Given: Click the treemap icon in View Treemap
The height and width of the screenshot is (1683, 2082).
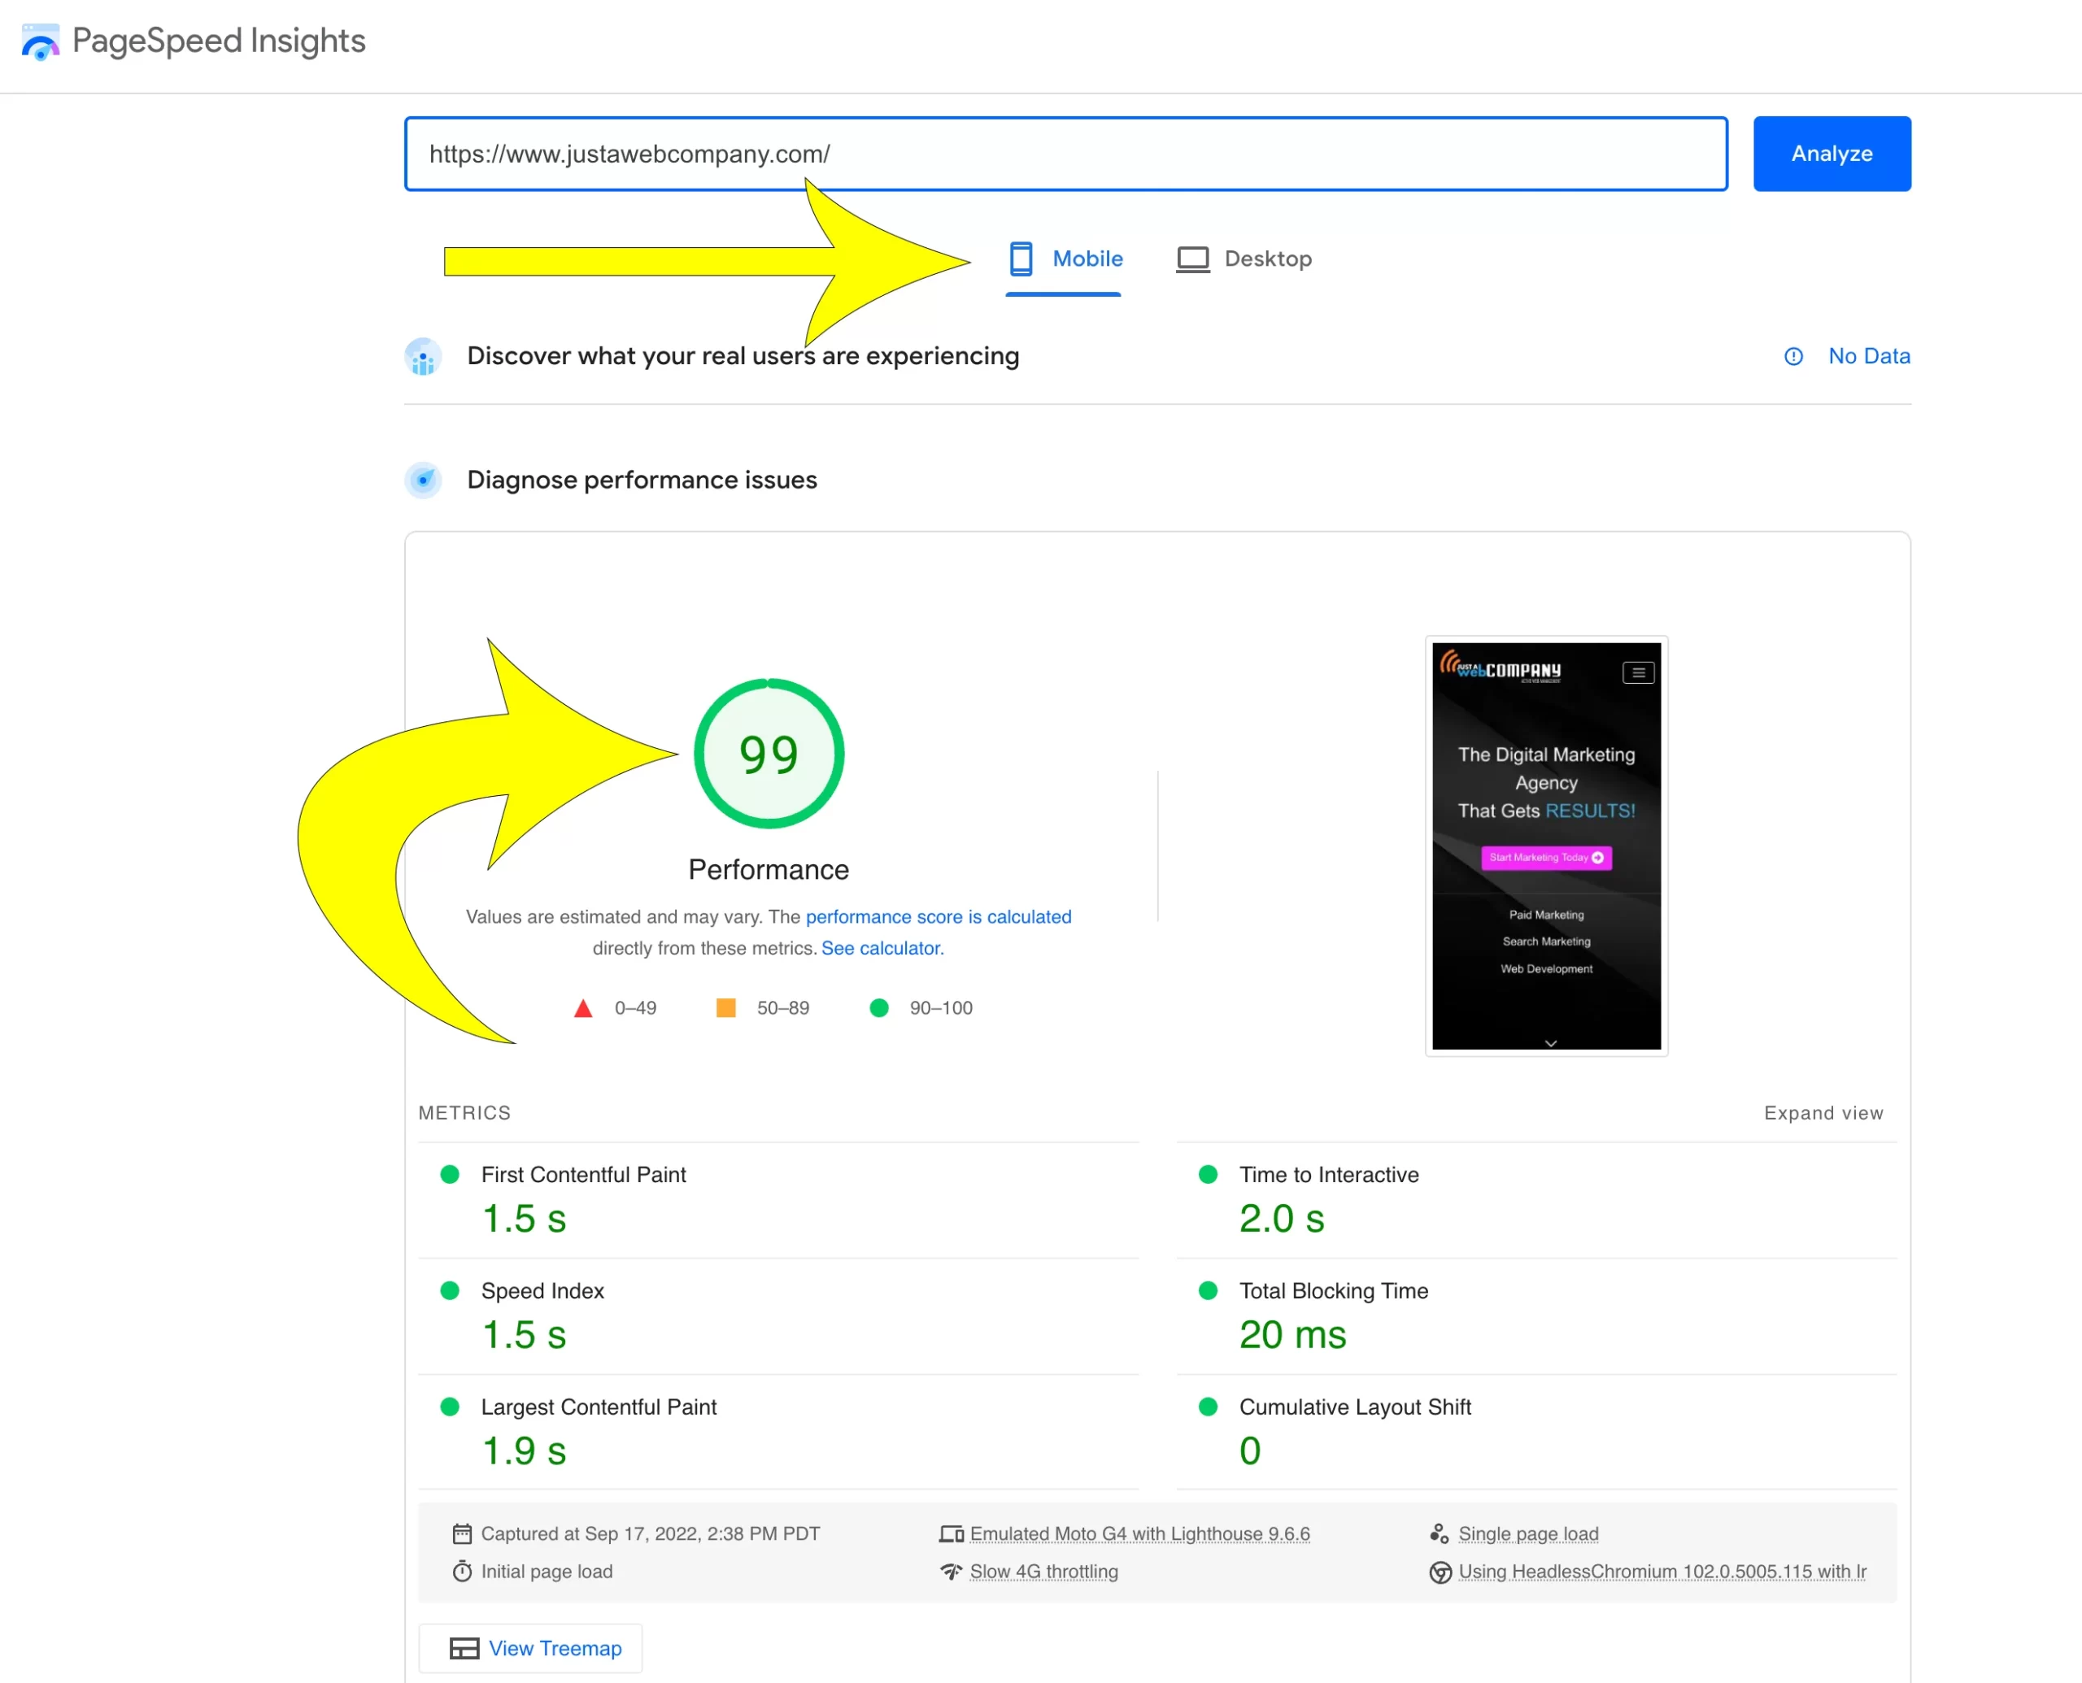Looking at the screenshot, I should 464,1649.
